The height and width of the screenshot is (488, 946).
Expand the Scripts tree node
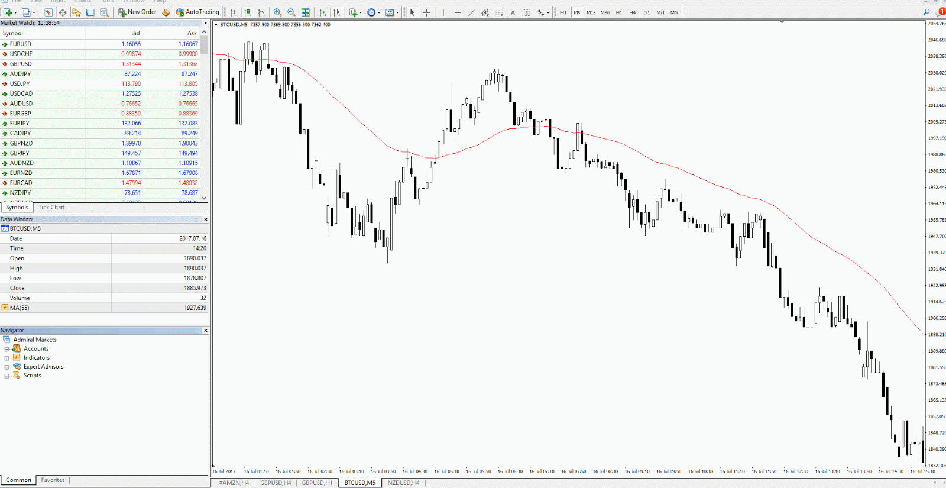click(7, 376)
